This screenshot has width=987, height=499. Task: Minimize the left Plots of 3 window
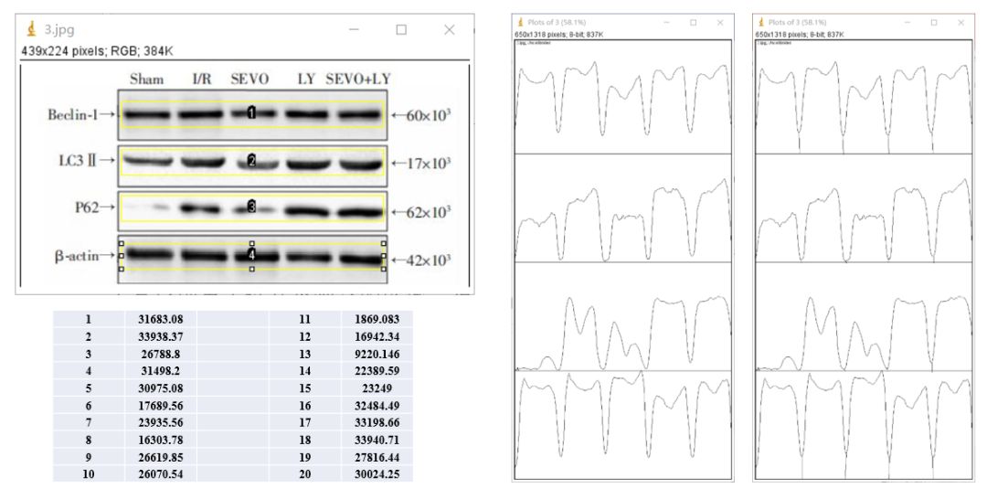(666, 23)
